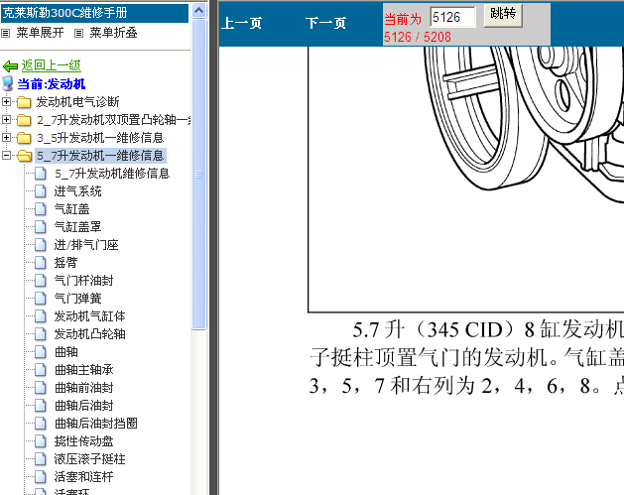Collapse the 5_7升发动机—维修信息 node
Screen dimensions: 624x495
(x=6, y=155)
